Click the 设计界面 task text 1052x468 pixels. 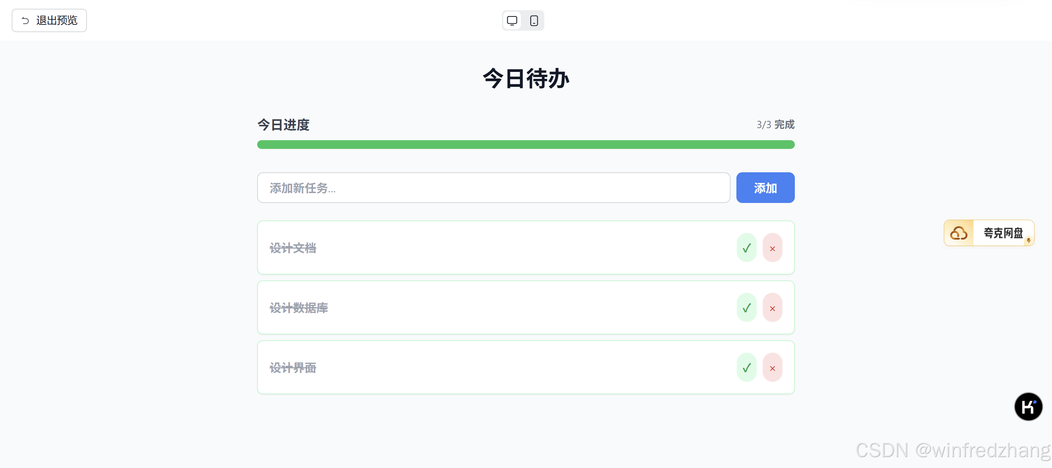293,368
